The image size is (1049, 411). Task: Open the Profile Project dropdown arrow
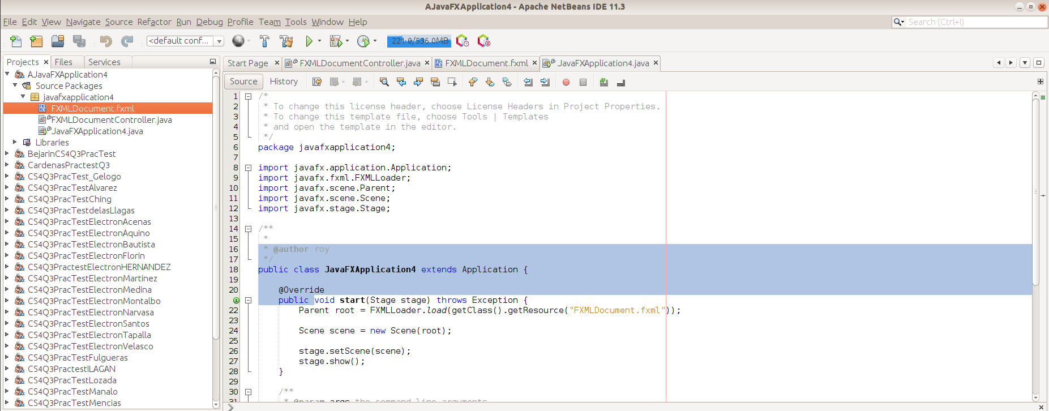click(x=375, y=41)
